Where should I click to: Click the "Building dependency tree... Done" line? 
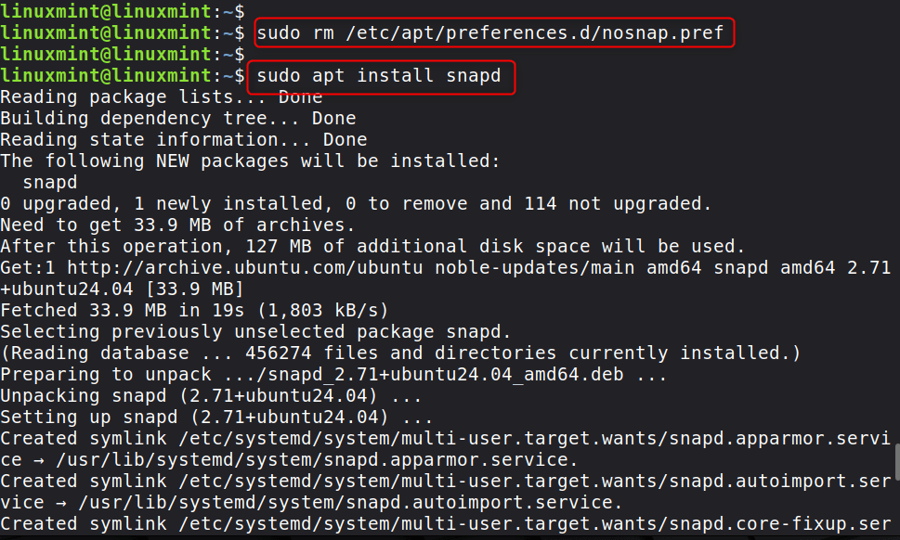178,119
